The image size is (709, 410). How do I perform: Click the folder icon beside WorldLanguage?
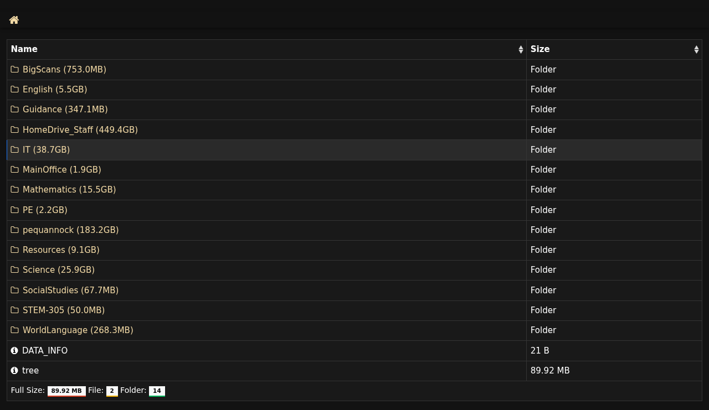click(15, 330)
